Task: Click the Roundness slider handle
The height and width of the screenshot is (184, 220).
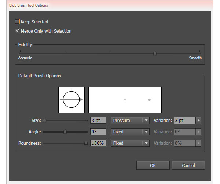Action: tap(86, 143)
